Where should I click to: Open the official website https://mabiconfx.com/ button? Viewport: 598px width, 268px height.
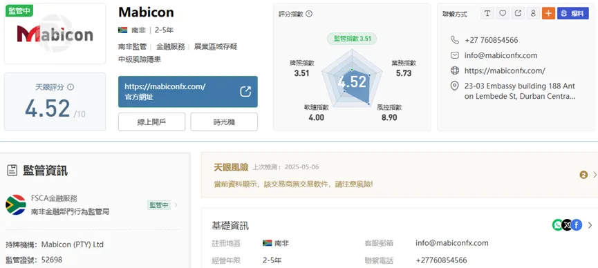click(187, 91)
